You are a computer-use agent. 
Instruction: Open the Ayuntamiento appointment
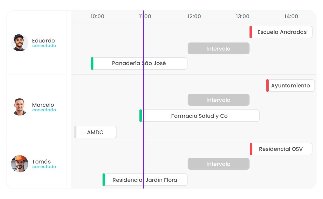tap(290, 86)
